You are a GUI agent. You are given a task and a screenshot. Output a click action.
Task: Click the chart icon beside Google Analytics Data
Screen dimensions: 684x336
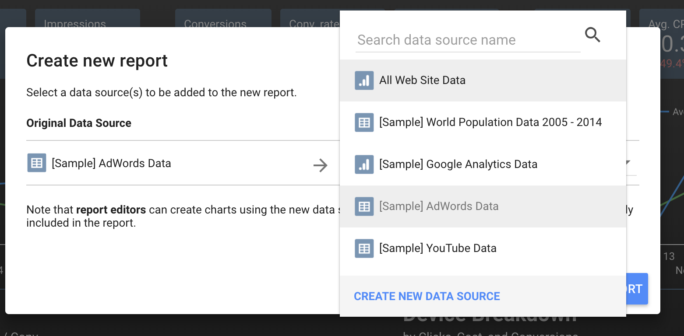364,164
